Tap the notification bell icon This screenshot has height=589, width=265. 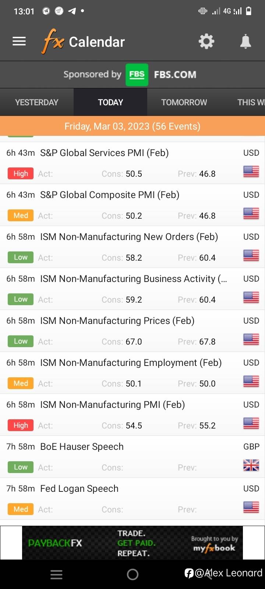pos(245,41)
